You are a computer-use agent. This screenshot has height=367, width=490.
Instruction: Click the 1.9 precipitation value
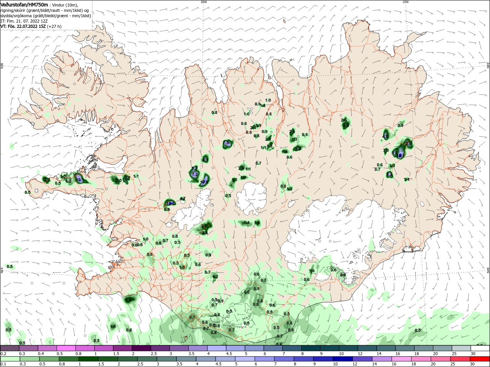pyautogui.click(x=258, y=125)
